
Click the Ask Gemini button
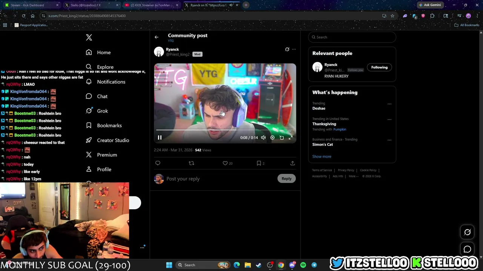(x=430, y=5)
